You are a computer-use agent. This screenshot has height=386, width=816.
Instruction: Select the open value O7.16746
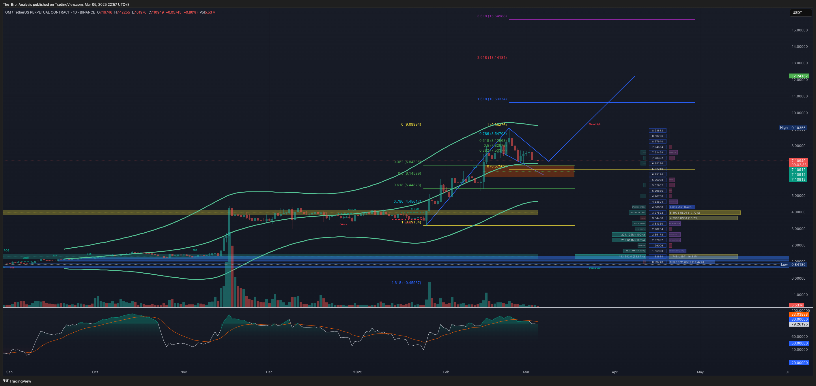(x=104, y=12)
